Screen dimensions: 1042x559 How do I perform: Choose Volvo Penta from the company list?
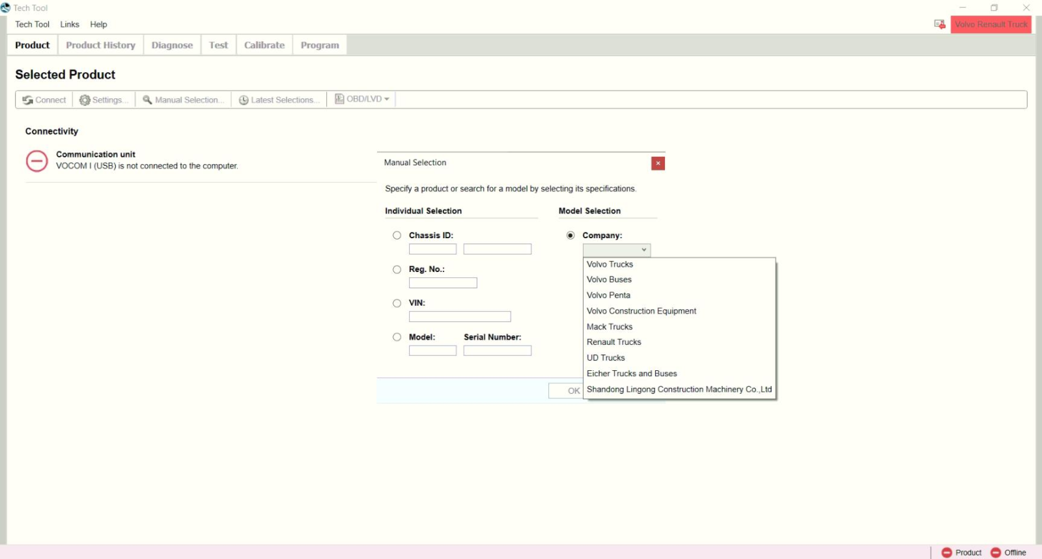point(679,295)
